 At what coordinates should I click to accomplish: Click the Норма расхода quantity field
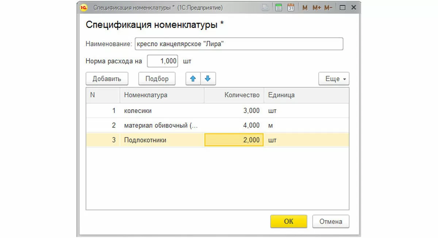click(162, 61)
